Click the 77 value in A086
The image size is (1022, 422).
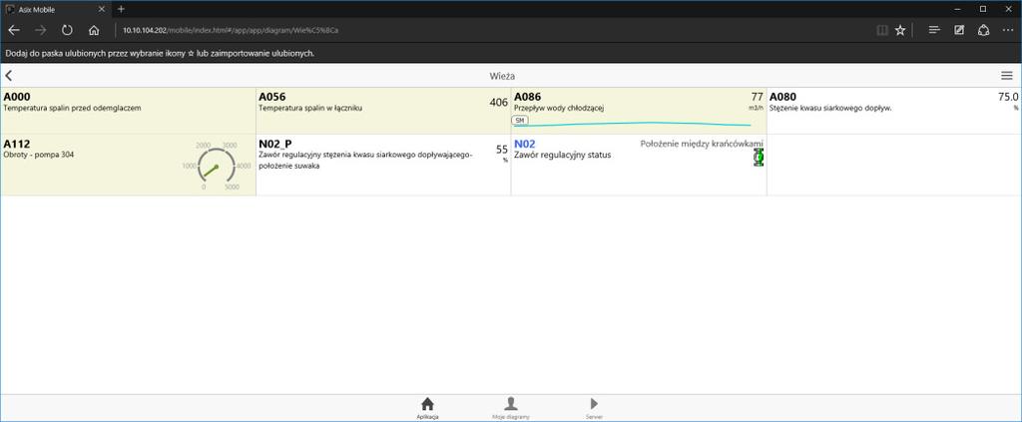pyautogui.click(x=757, y=97)
